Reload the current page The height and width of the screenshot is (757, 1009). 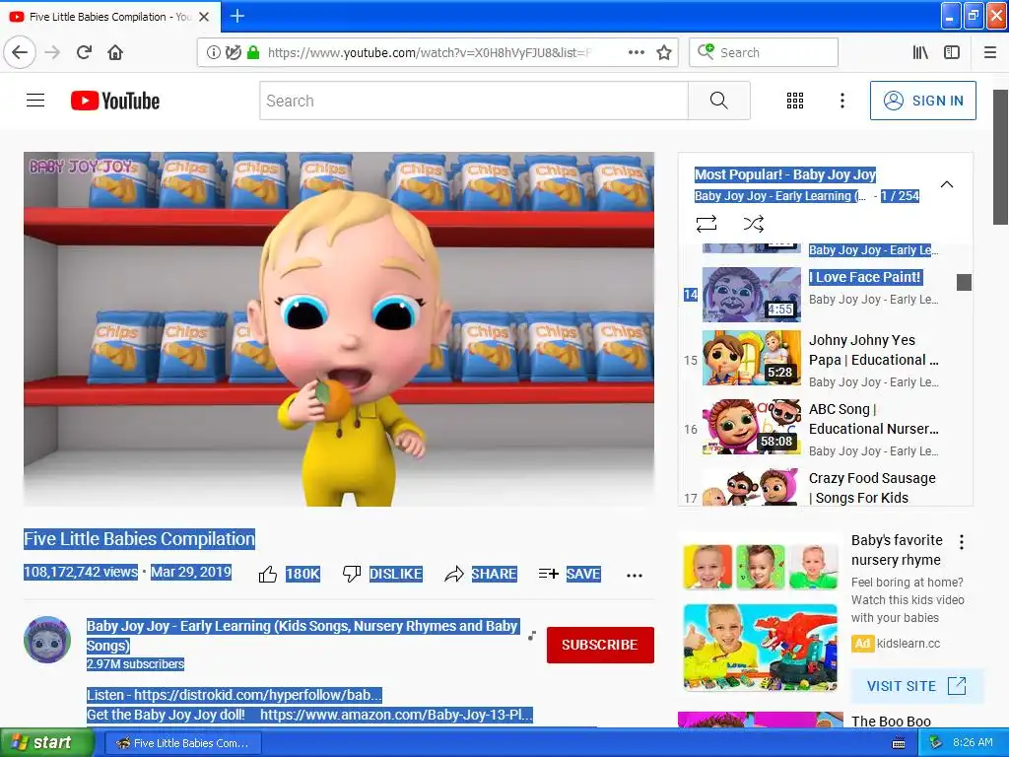click(x=84, y=52)
